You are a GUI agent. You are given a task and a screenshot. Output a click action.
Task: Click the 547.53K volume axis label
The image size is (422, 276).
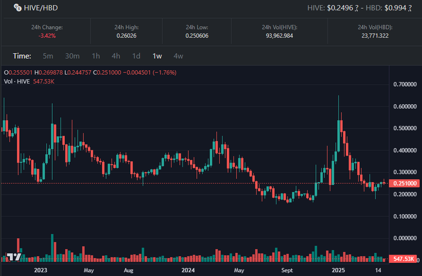pos(403,259)
